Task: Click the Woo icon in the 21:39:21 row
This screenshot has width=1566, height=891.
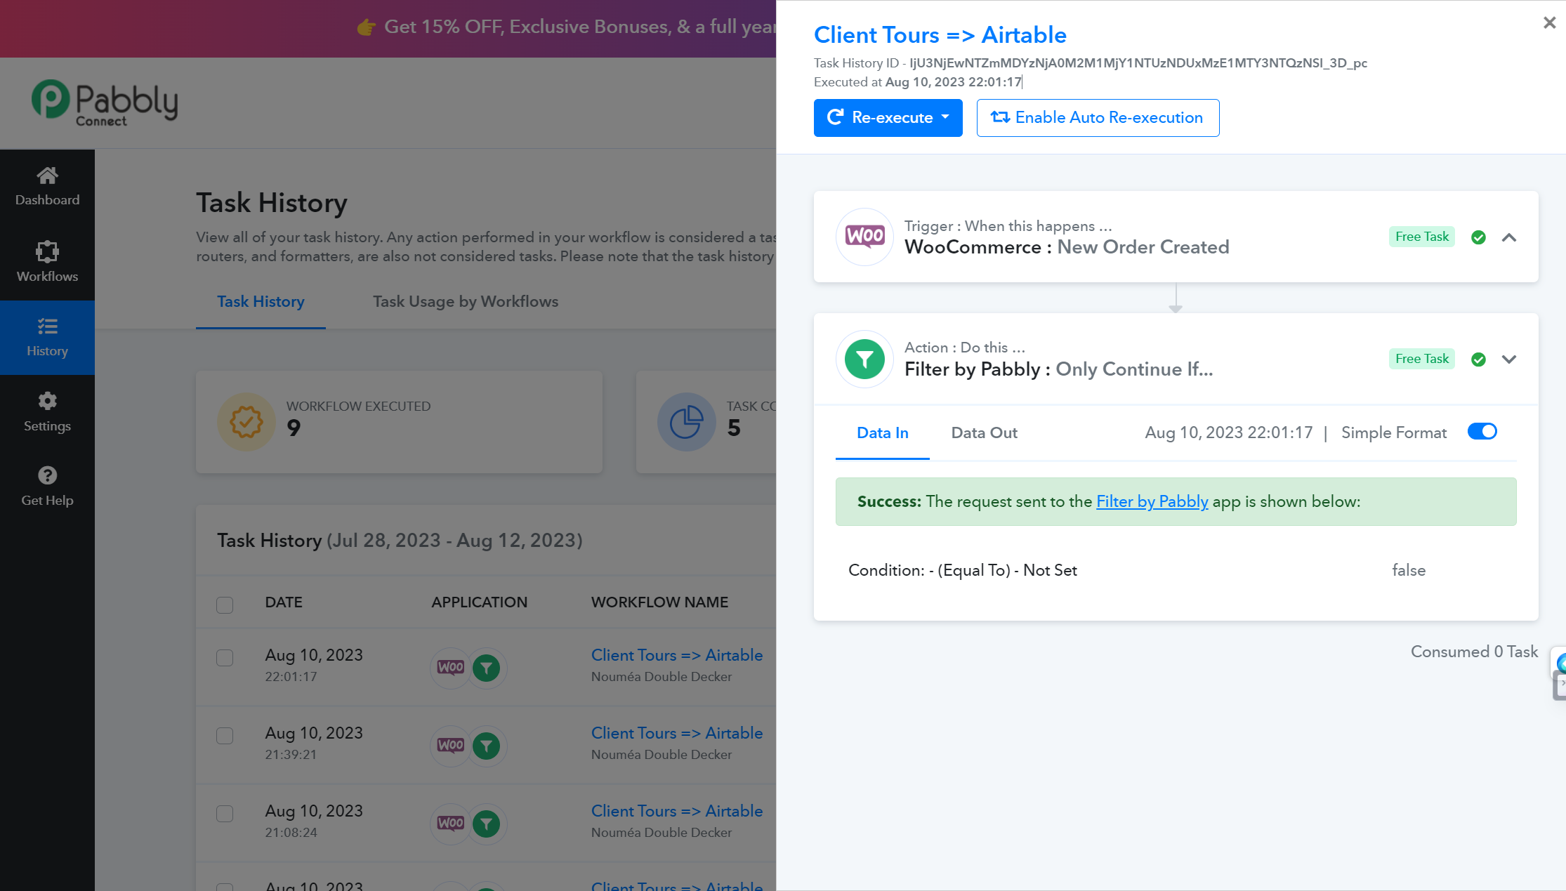Action: 450,746
